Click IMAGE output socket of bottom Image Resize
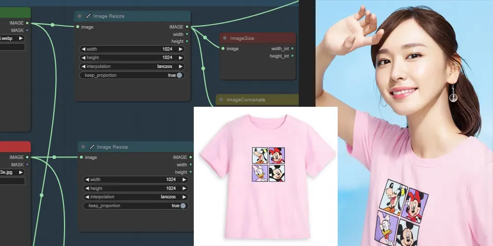Screen dimensions: 493x246 (x=190, y=157)
